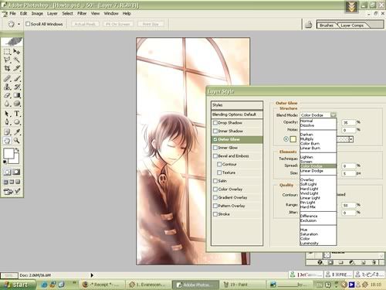Select the Magic Wand tool
Screen dimensions: 386x290
pos(17,60)
